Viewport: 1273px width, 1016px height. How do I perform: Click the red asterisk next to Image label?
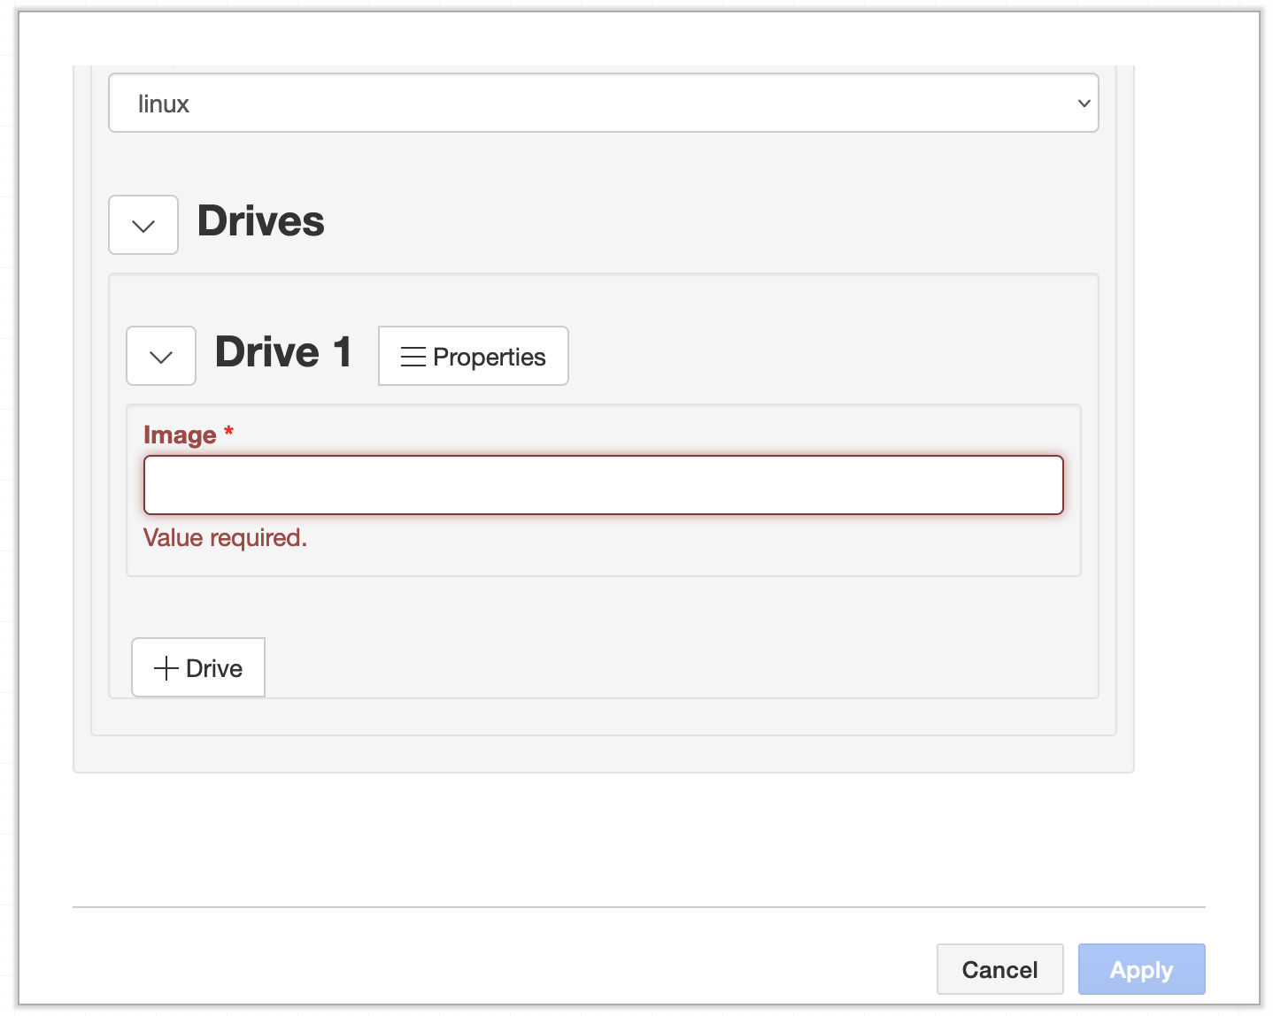(x=228, y=433)
